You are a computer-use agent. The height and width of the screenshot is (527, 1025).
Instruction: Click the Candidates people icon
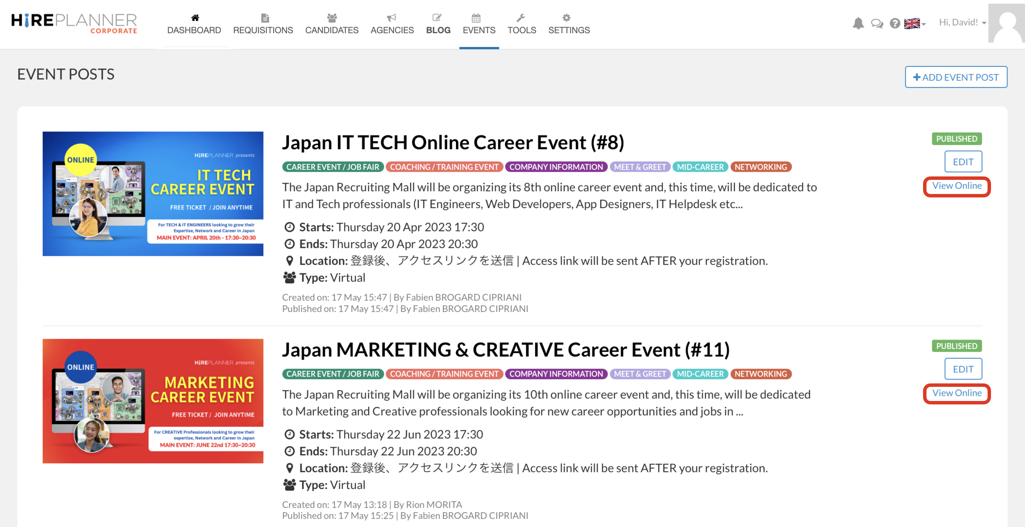pyautogui.click(x=331, y=18)
